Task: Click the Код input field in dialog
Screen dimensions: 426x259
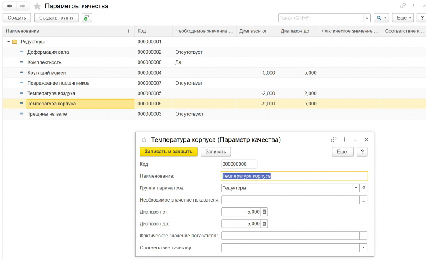Action: point(239,164)
